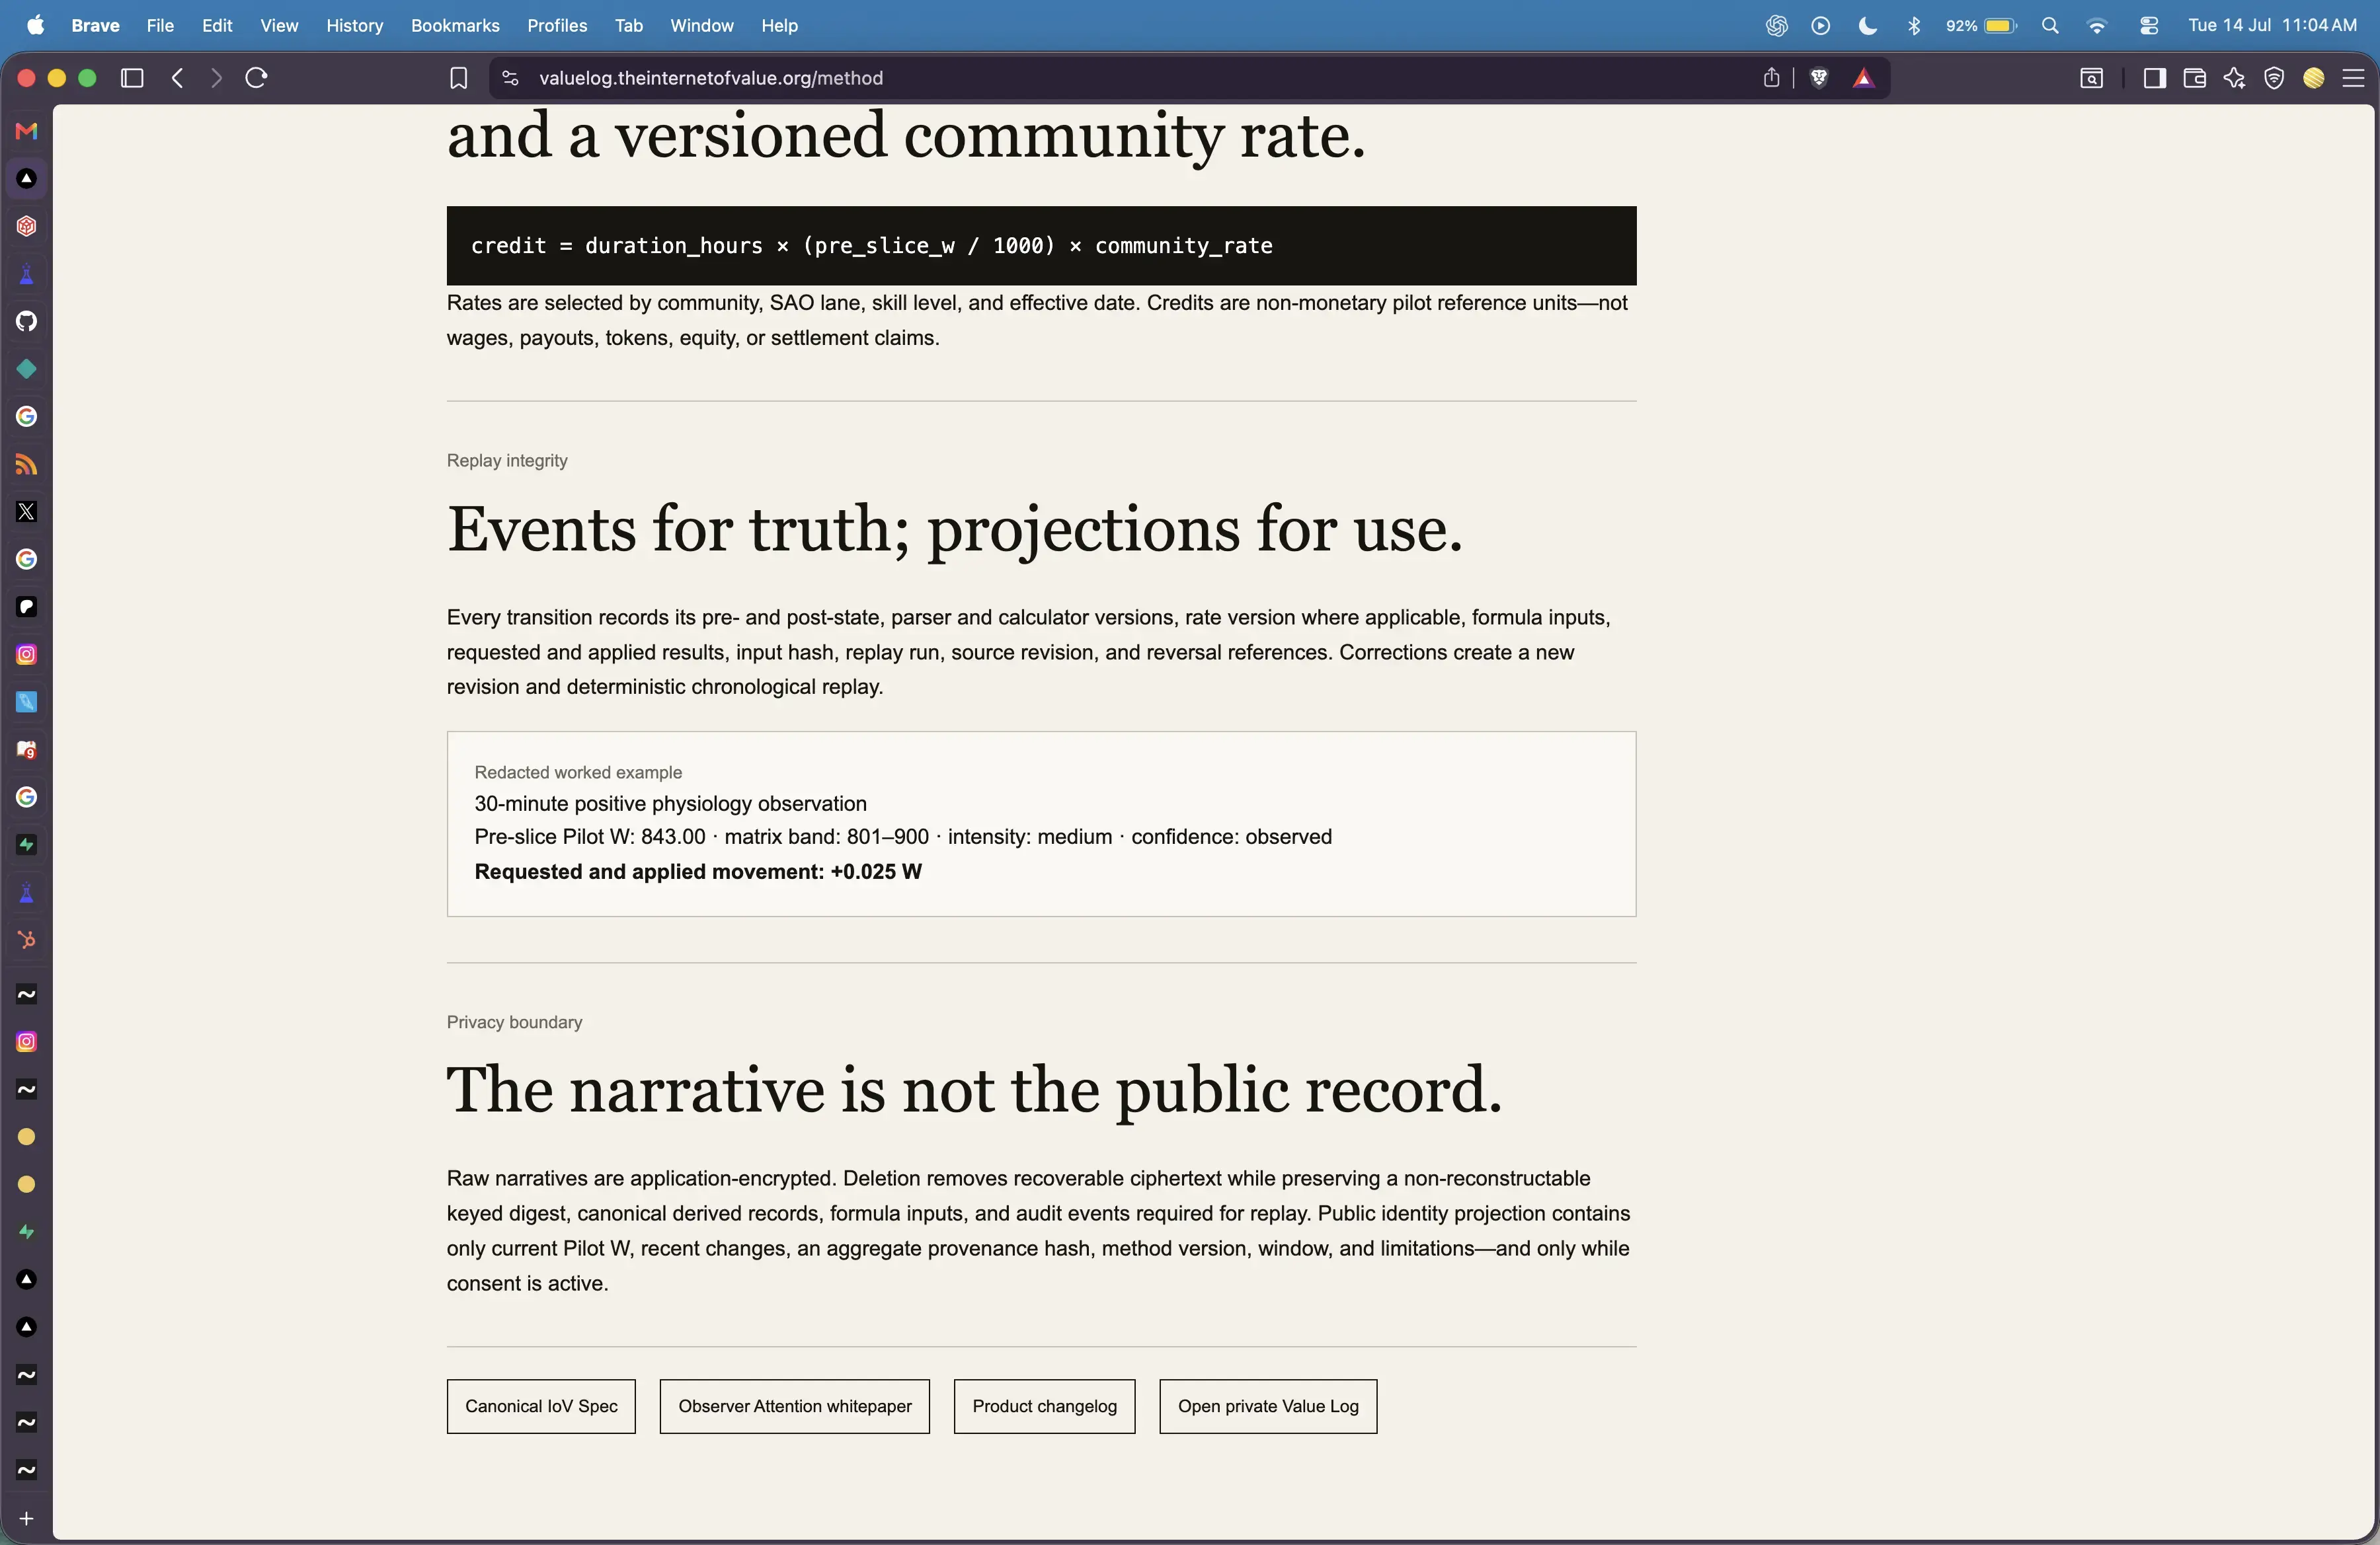Open Brave Shields lion icon

click(x=1819, y=78)
